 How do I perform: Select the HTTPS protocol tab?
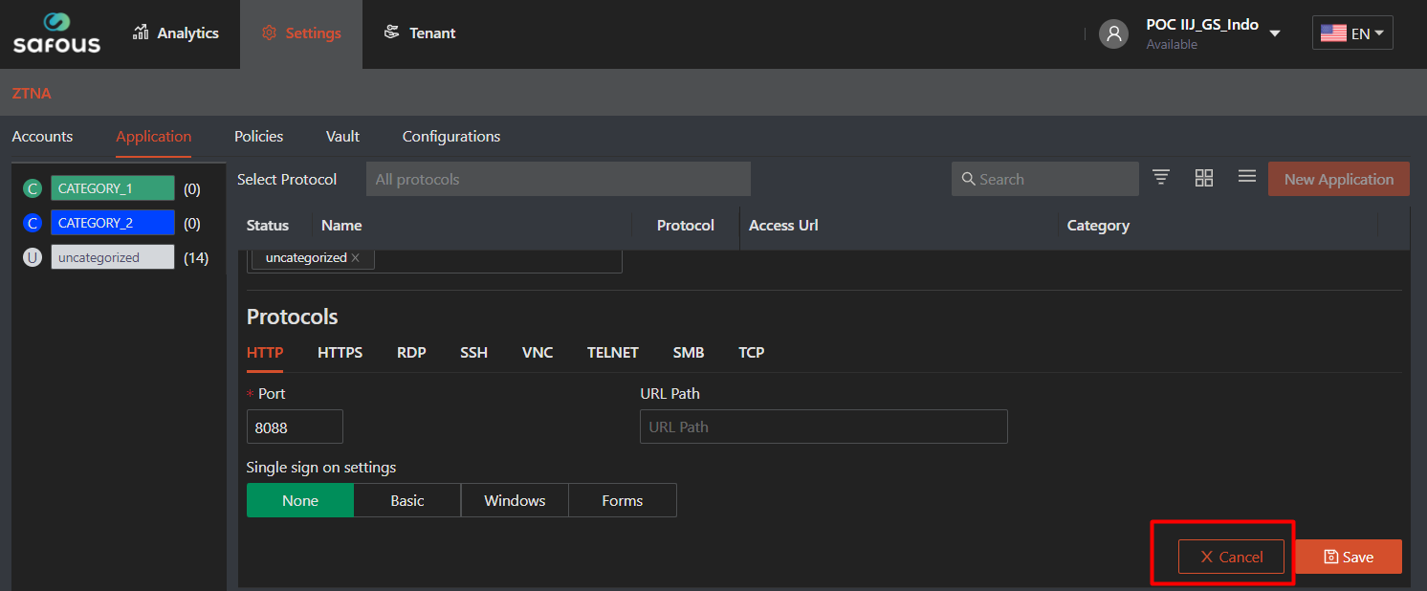340,353
